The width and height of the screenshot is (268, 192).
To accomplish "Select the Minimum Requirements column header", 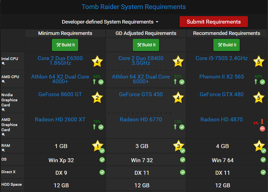I will [x=65, y=33].
